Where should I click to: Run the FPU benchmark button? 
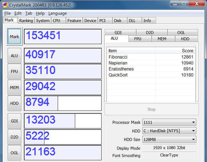(x=14, y=72)
